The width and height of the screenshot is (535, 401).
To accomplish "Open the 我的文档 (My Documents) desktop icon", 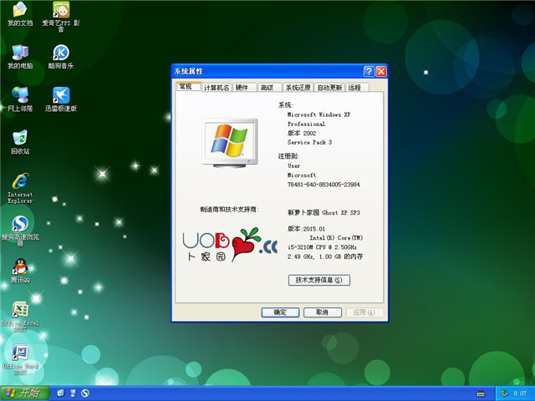I will 19,11.
